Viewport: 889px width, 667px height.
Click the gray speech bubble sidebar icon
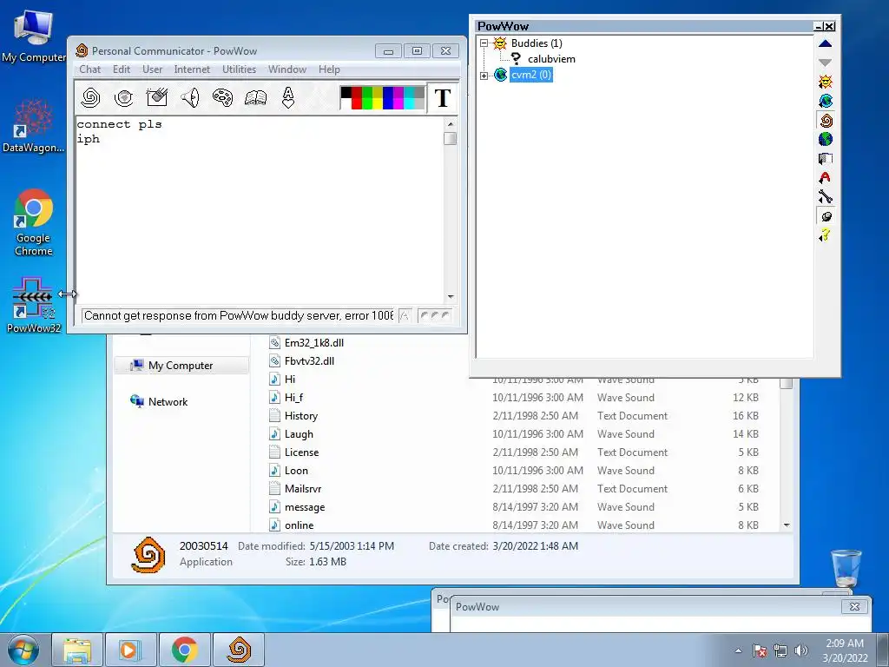[x=826, y=216]
